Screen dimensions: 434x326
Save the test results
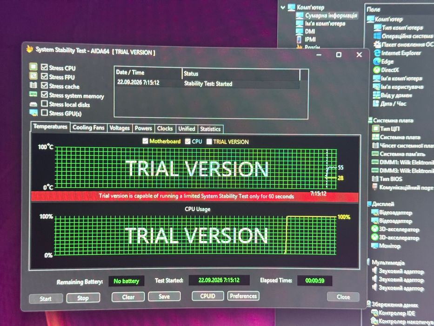pyautogui.click(x=164, y=296)
